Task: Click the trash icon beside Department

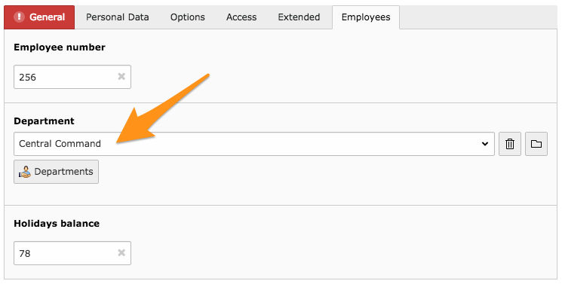Action: 510,144
